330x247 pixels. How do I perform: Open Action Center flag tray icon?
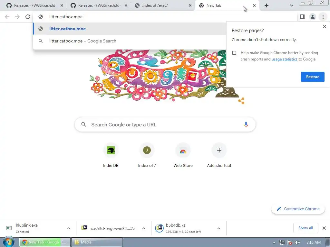pyautogui.click(x=290, y=242)
